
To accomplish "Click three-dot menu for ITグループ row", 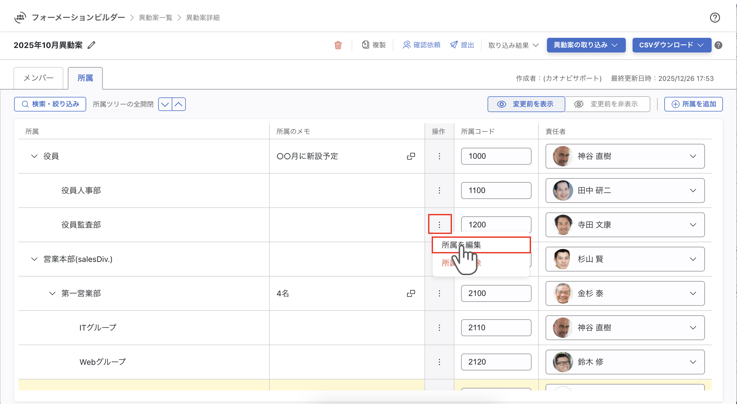I will (439, 328).
